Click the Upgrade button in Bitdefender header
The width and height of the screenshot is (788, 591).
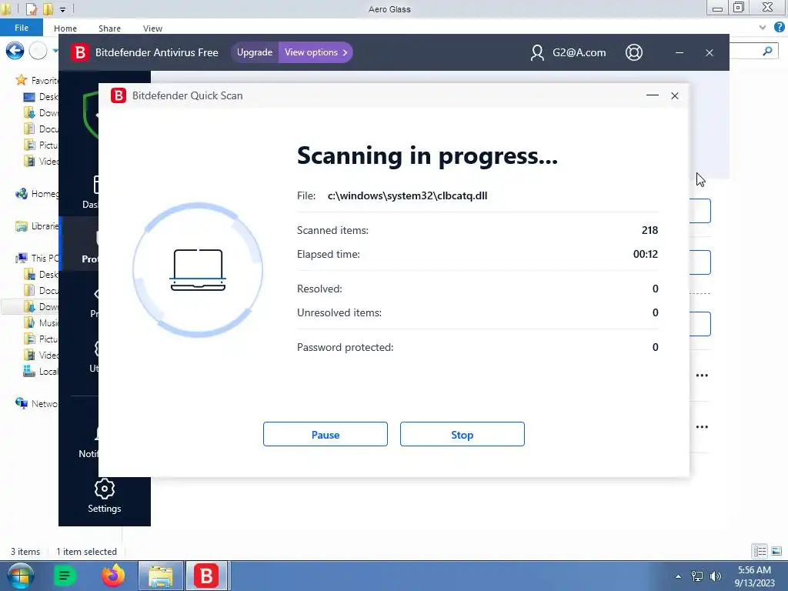254,52
